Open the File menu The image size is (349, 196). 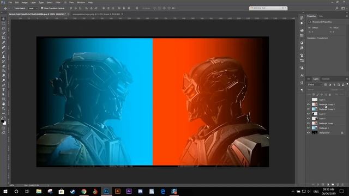click(10, 2)
